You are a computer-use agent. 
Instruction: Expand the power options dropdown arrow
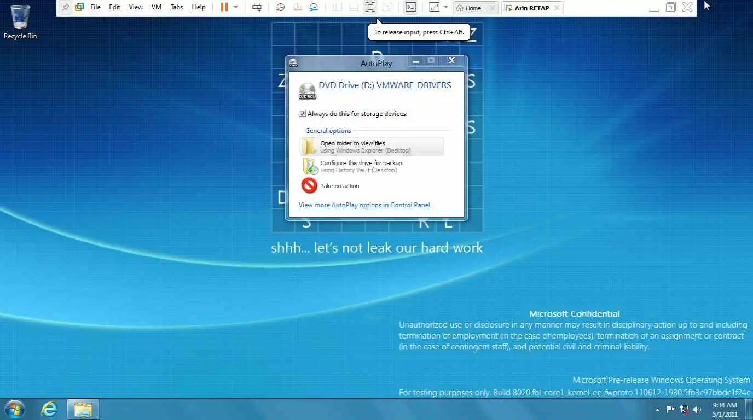(236, 8)
